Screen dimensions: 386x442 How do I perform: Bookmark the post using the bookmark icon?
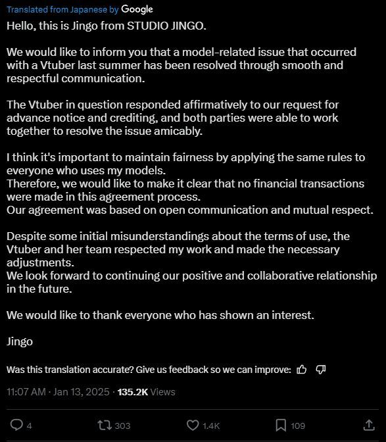[281, 425]
